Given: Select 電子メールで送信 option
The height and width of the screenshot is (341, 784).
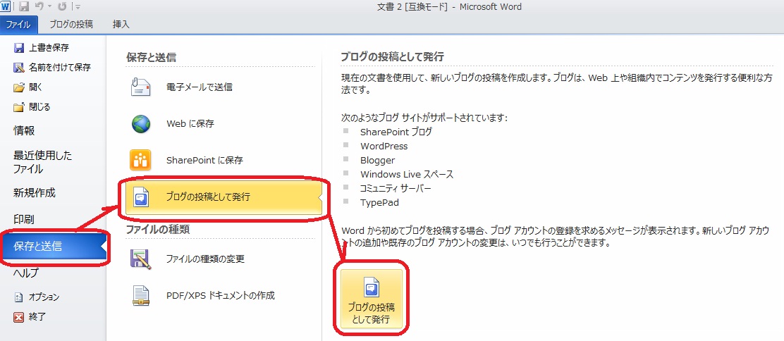Looking at the screenshot, I should click(x=200, y=87).
